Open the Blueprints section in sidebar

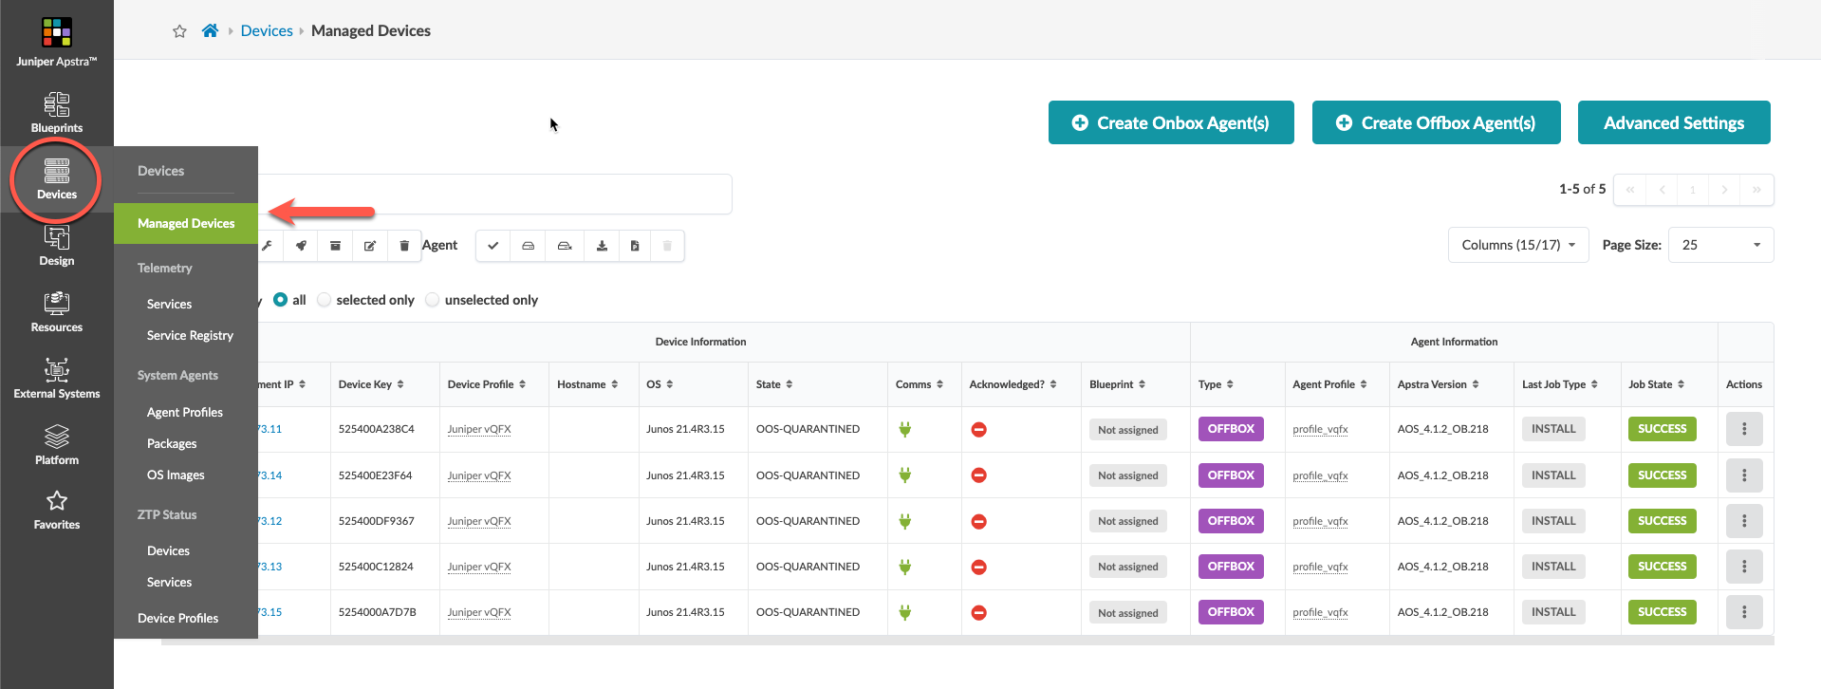(56, 113)
